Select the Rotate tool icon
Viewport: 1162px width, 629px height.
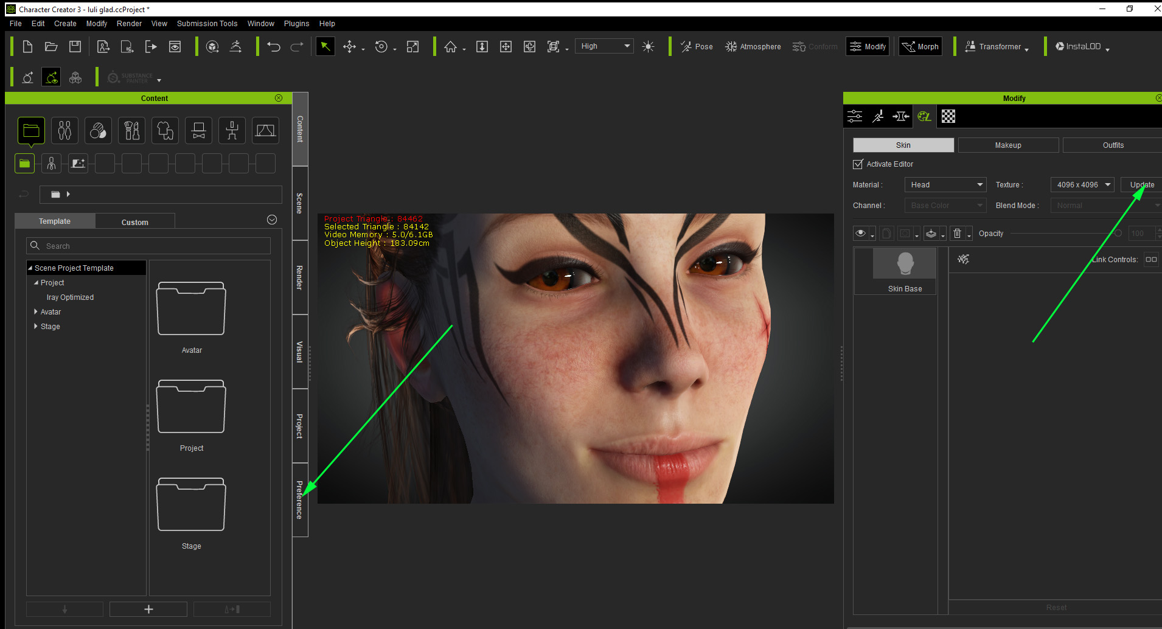(381, 47)
